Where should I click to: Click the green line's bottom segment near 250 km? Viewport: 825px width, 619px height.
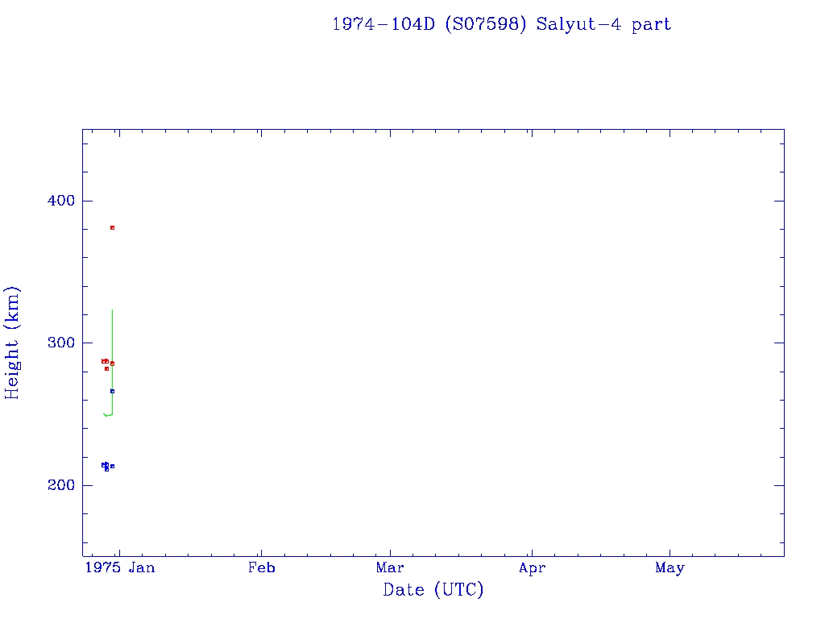coord(108,415)
